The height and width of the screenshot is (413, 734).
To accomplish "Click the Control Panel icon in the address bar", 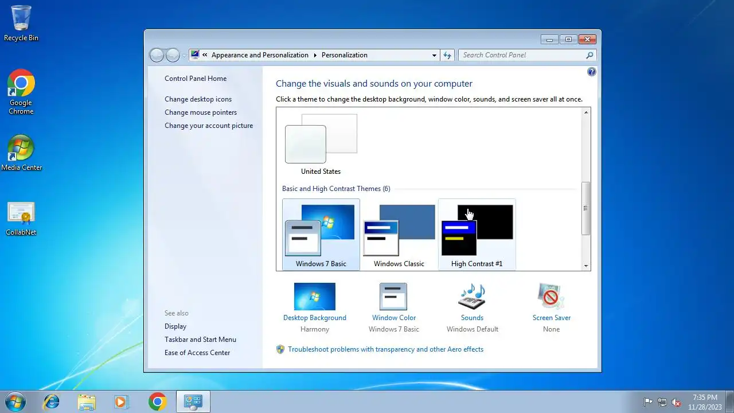I will tap(195, 55).
